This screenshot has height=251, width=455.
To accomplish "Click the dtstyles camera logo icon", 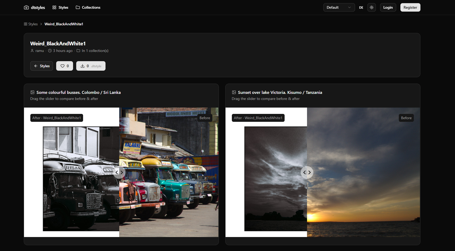I will [26, 7].
